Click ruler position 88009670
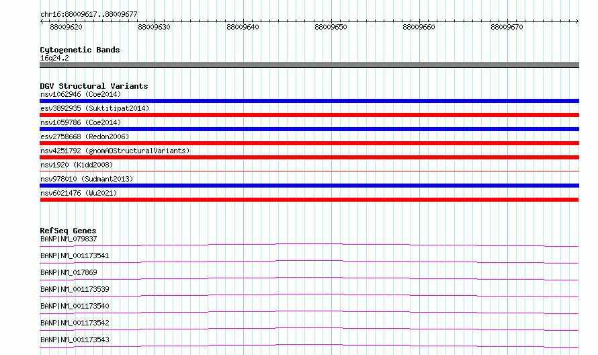The height and width of the screenshot is (355, 598). (x=507, y=27)
